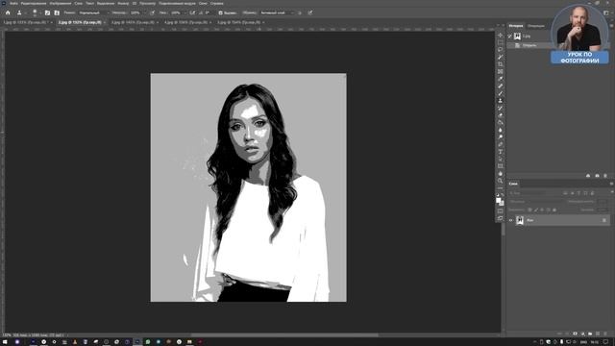Click the foreground color swatch

499,200
